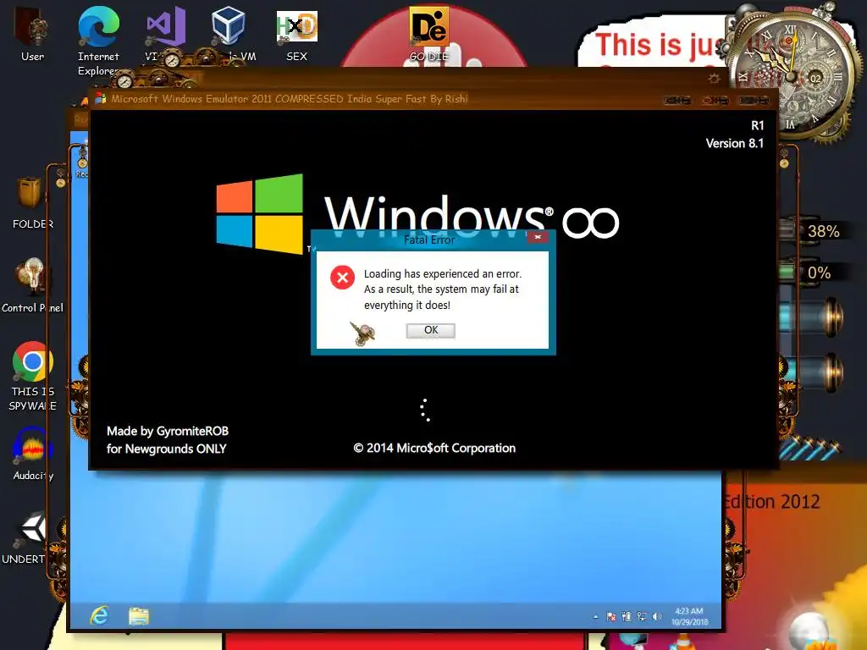This screenshot has width=867, height=650.
Task: Click the loading spinner dots
Action: 425,410
